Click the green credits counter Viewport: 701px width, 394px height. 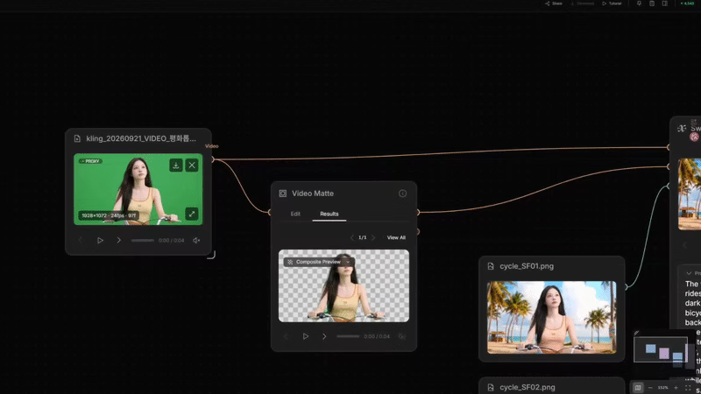[x=687, y=4]
